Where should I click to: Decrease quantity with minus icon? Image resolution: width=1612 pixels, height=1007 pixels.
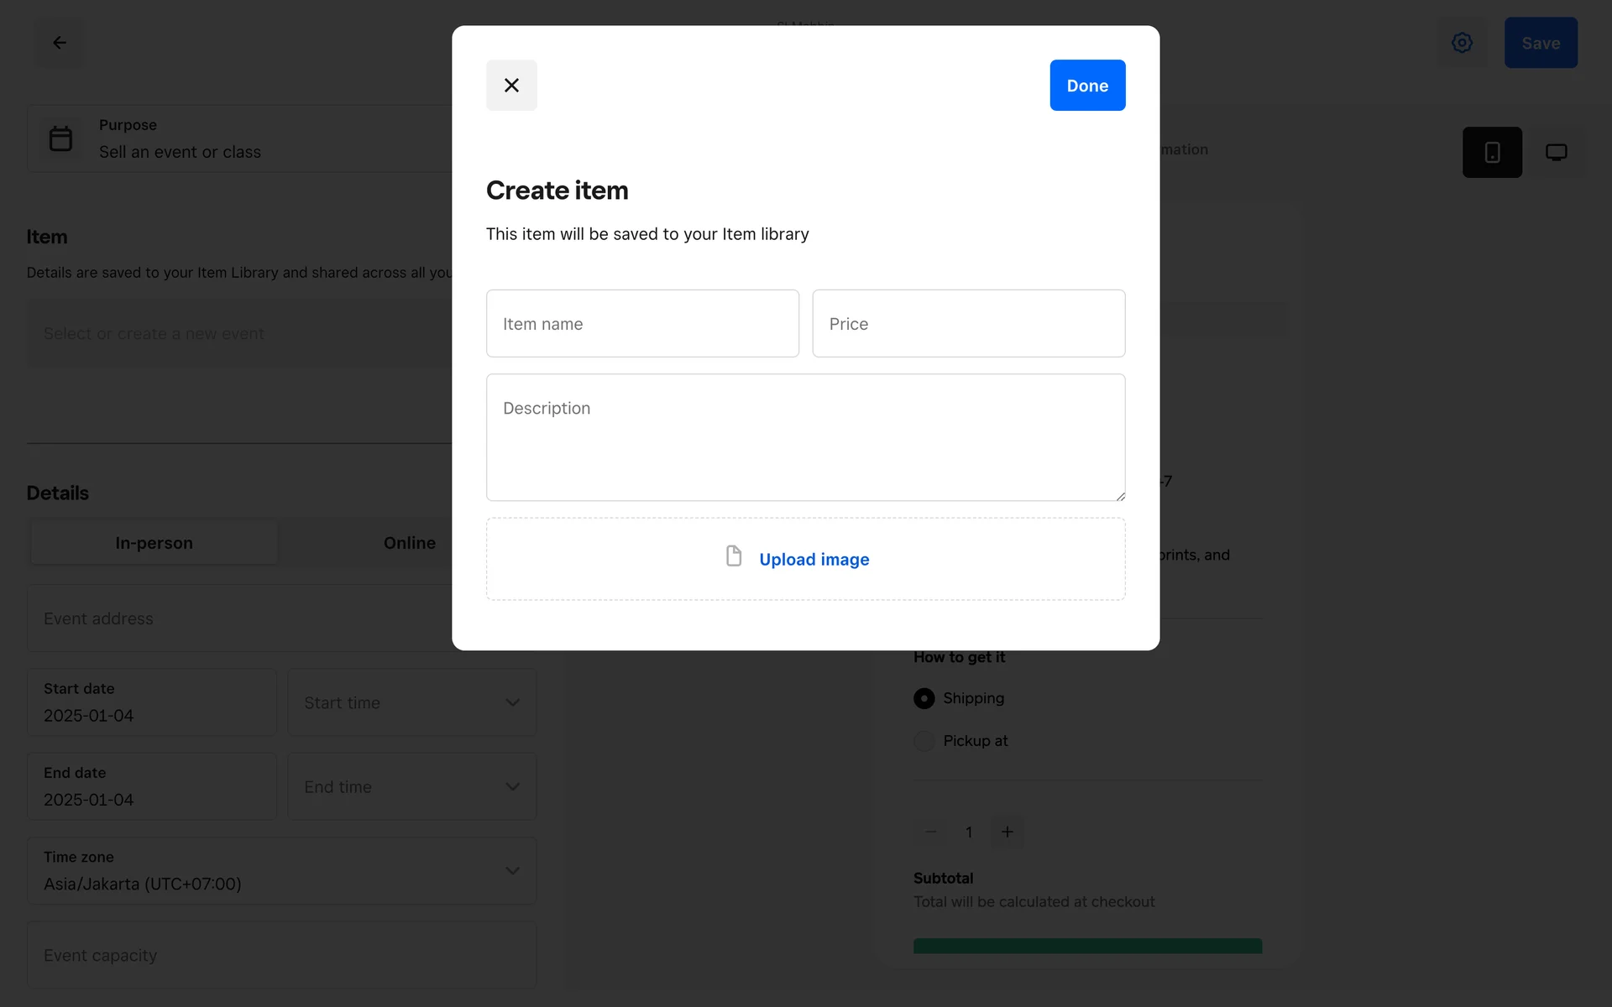(930, 832)
